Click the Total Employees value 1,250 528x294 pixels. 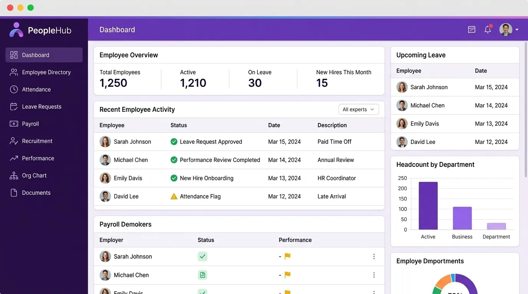coord(113,83)
